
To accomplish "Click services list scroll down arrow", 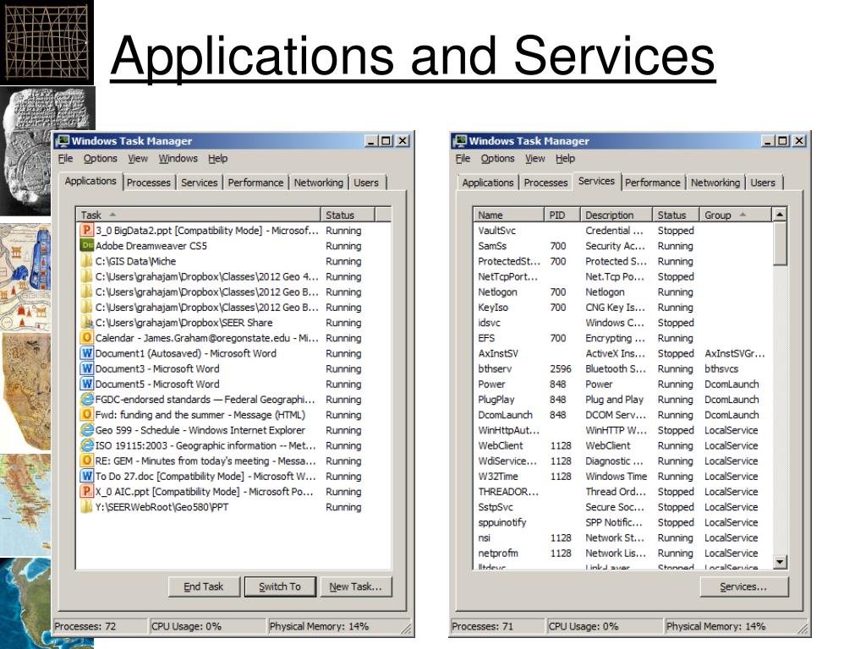I will [779, 562].
